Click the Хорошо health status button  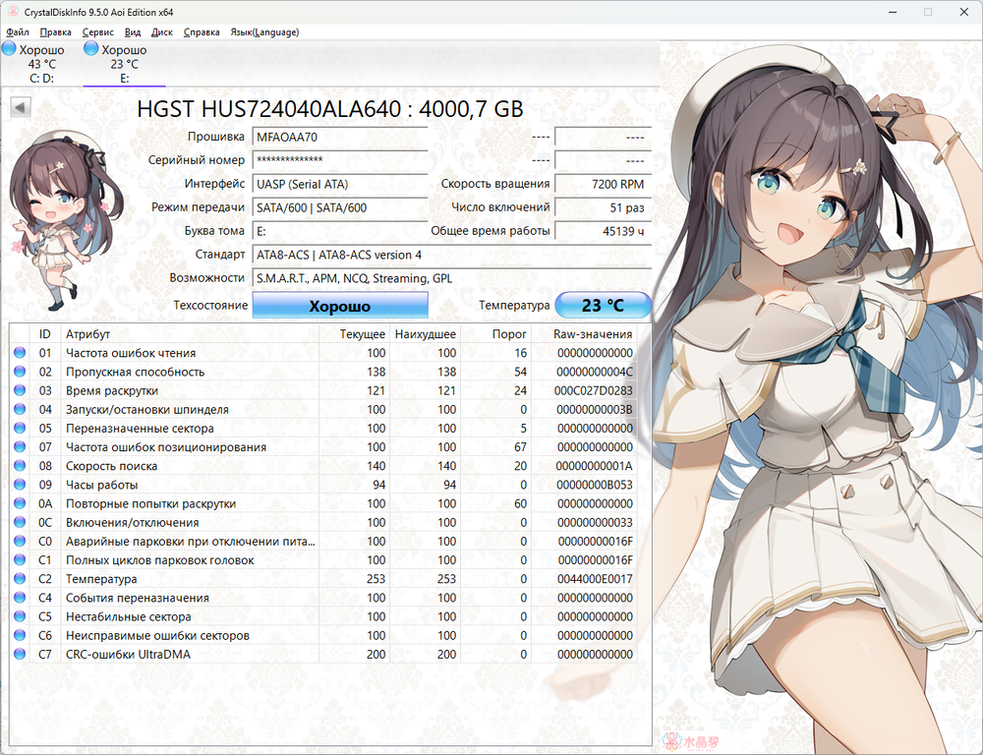tap(340, 306)
